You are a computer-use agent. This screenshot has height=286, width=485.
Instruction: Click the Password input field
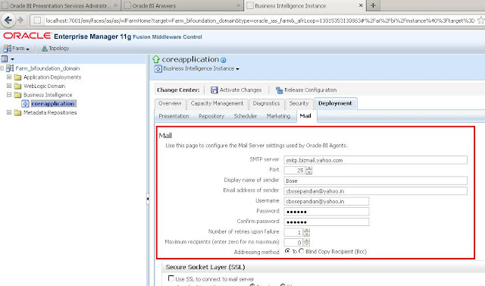point(327,212)
